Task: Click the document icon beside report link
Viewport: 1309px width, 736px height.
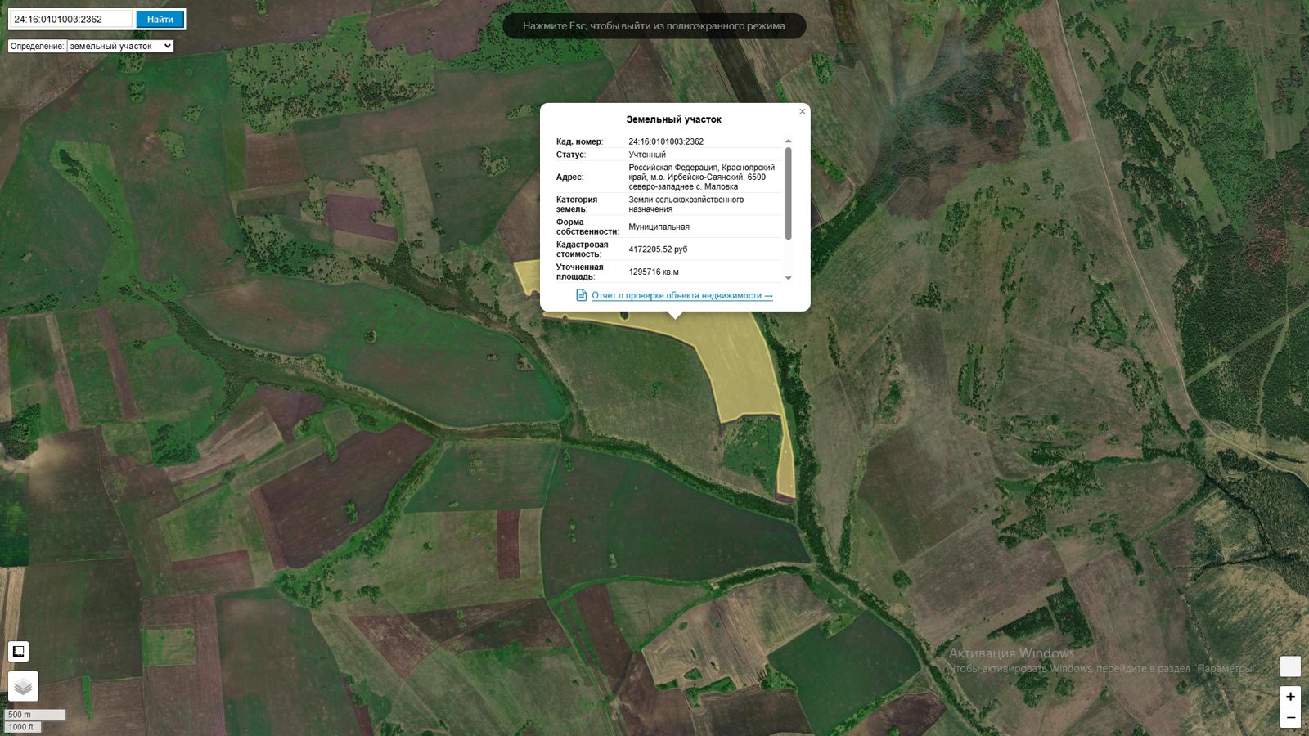Action: click(x=581, y=295)
